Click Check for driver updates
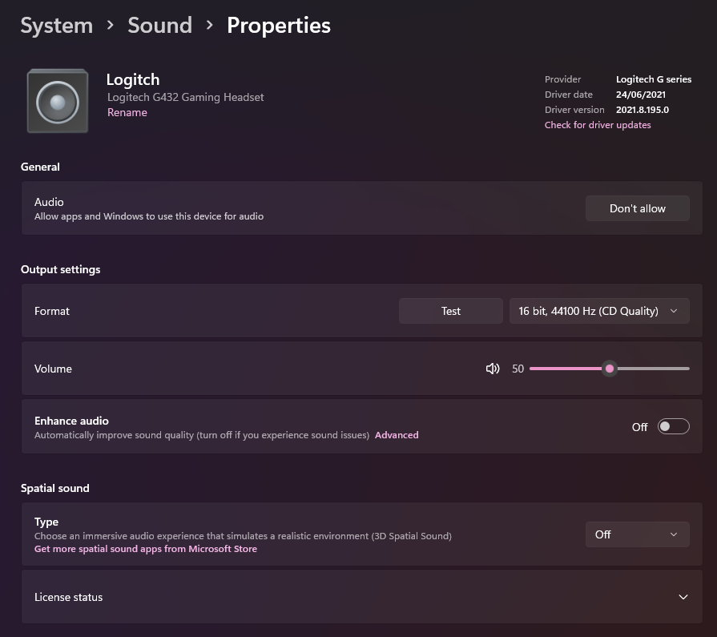The height and width of the screenshot is (637, 717). pyautogui.click(x=597, y=125)
